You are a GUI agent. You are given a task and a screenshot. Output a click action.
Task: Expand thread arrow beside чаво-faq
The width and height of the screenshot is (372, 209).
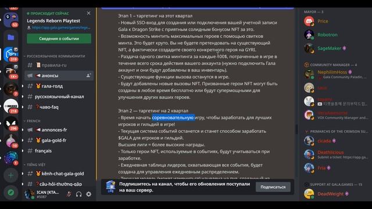point(23,107)
